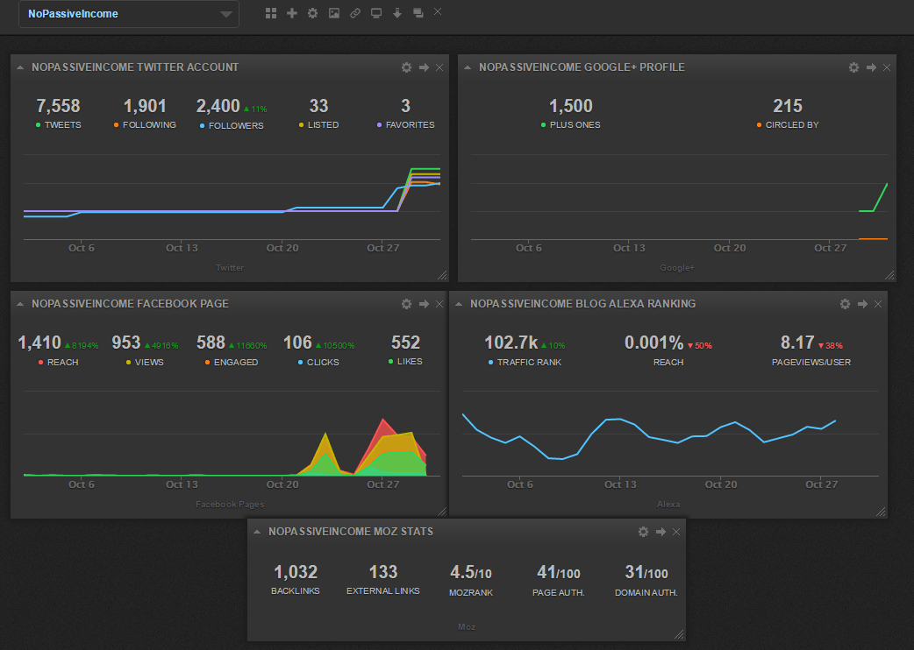Move the Alexa Ranking widget using its arrow
The image size is (914, 650).
pos(860,303)
